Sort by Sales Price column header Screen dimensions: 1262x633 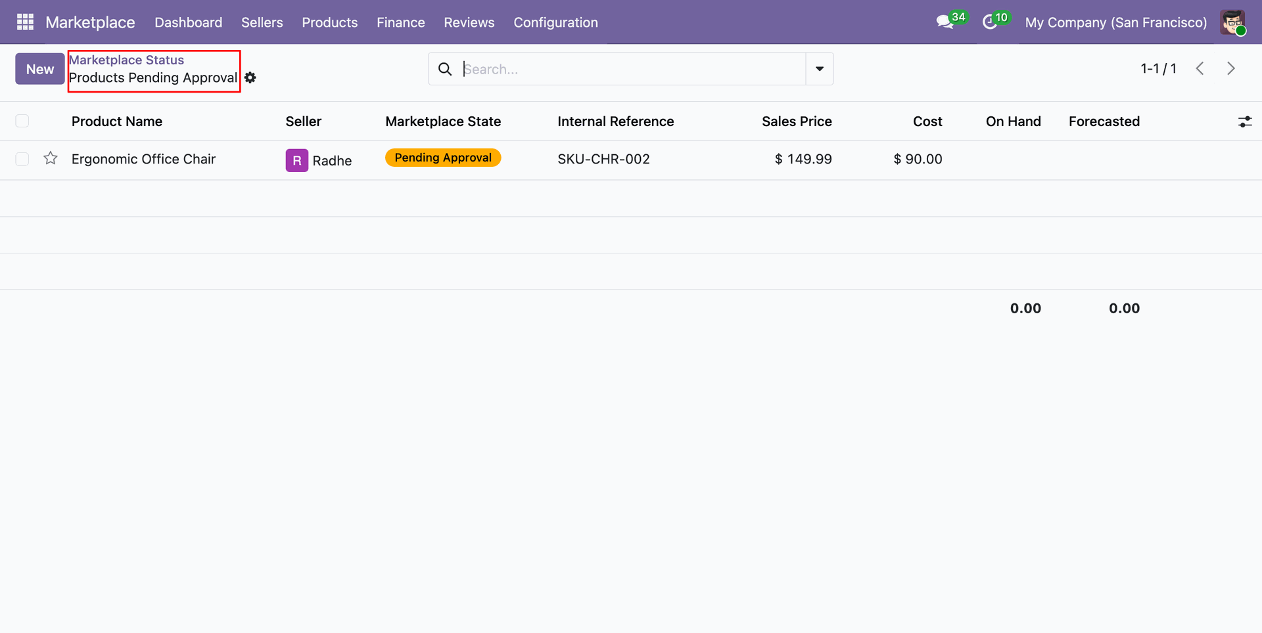pyautogui.click(x=797, y=121)
